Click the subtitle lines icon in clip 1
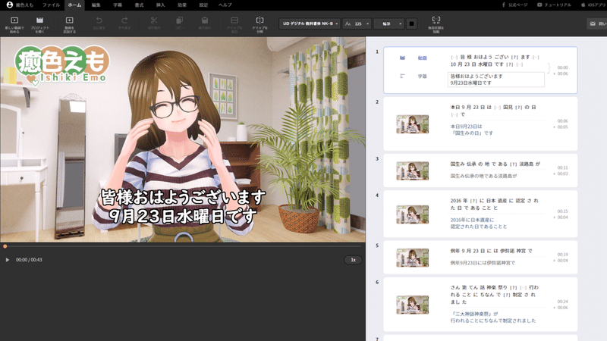 point(402,77)
